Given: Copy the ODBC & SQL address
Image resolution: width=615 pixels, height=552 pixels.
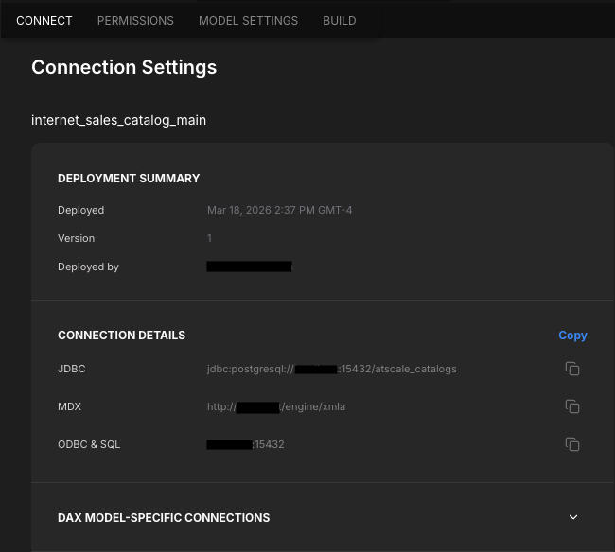Looking at the screenshot, I should [x=572, y=444].
